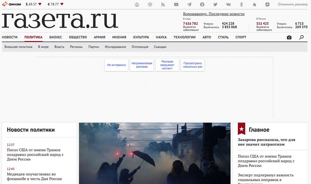Viewport: 311px width, 184px height.
Task: Choose Реклама закрывает контент button
Action: [x=167, y=65]
